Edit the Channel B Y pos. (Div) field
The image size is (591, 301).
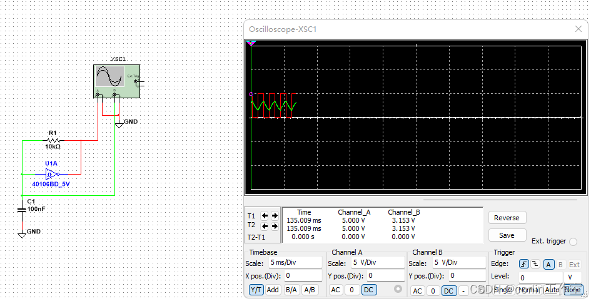click(x=467, y=276)
